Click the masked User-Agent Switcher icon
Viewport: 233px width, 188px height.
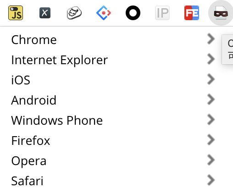pos(221,13)
